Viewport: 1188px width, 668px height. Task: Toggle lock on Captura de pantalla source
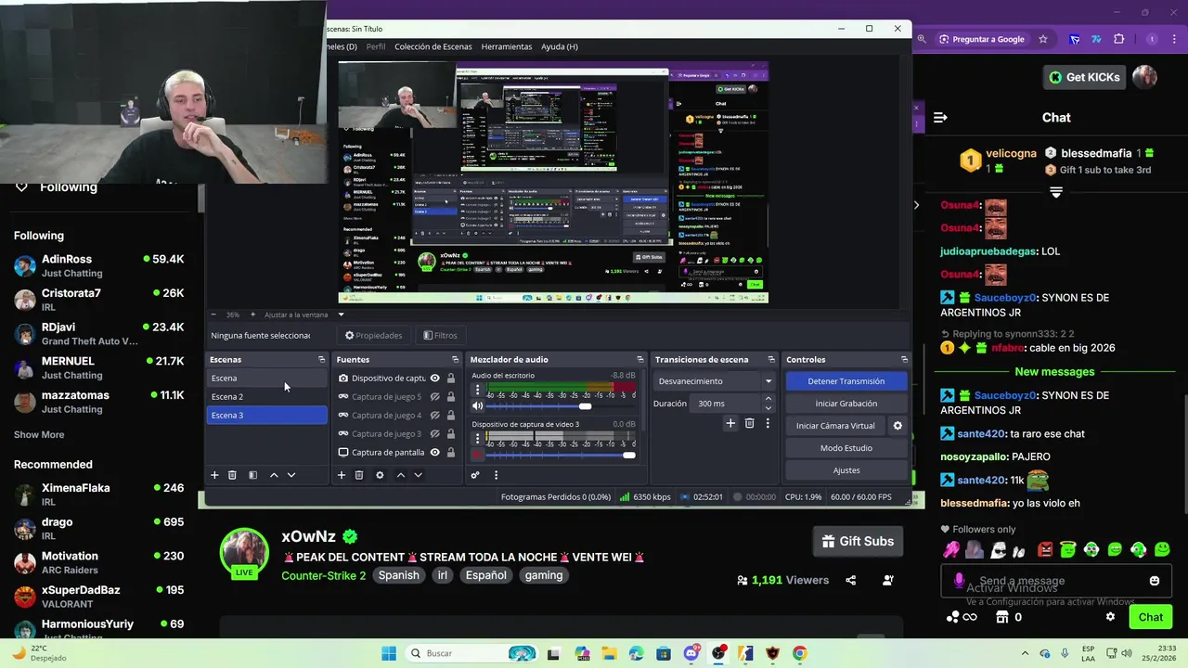451,453
